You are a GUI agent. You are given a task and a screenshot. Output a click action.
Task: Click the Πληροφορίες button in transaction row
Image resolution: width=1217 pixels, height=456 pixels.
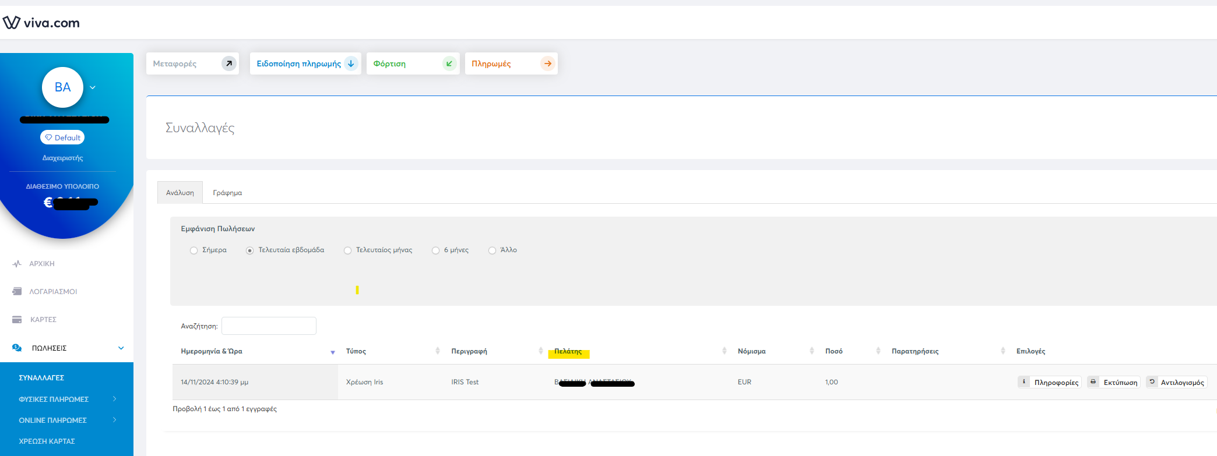[1050, 382]
